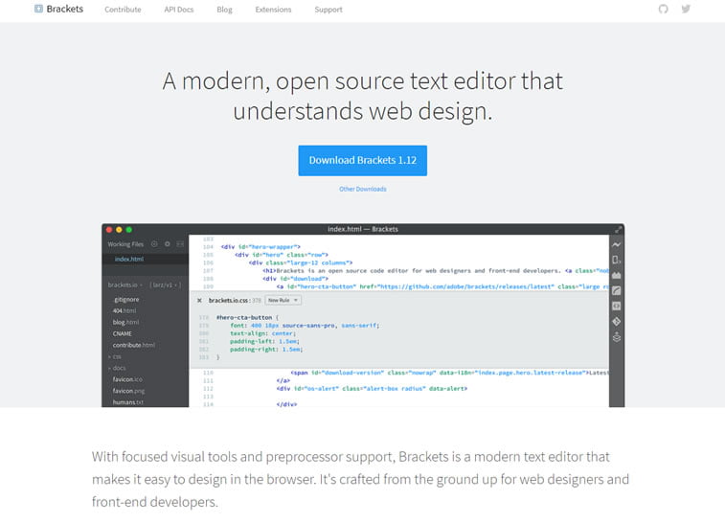Close the brackets.io.css inline editor
725x523 pixels.
(199, 301)
